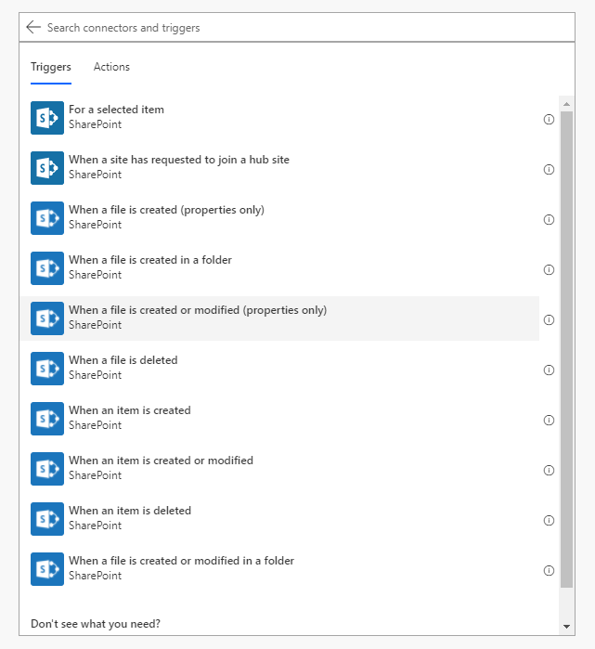
Task: Show info for 'When an item is deleted'
Action: (x=549, y=520)
